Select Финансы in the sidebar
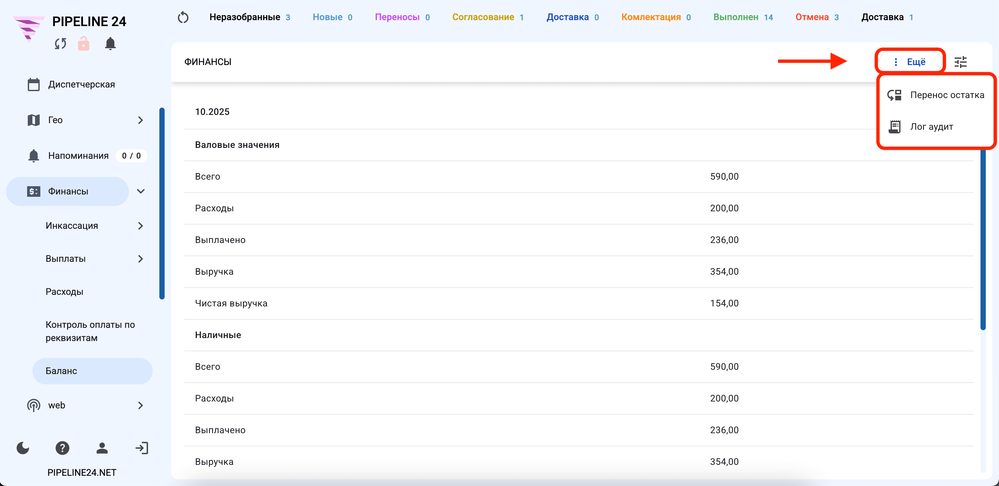This screenshot has height=486, width=999. click(67, 191)
